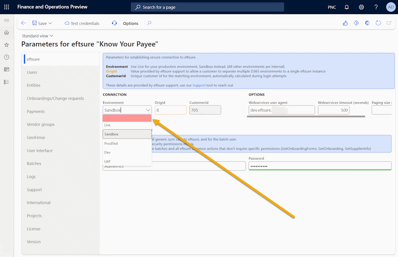Select the eftsure tab

tap(61, 59)
